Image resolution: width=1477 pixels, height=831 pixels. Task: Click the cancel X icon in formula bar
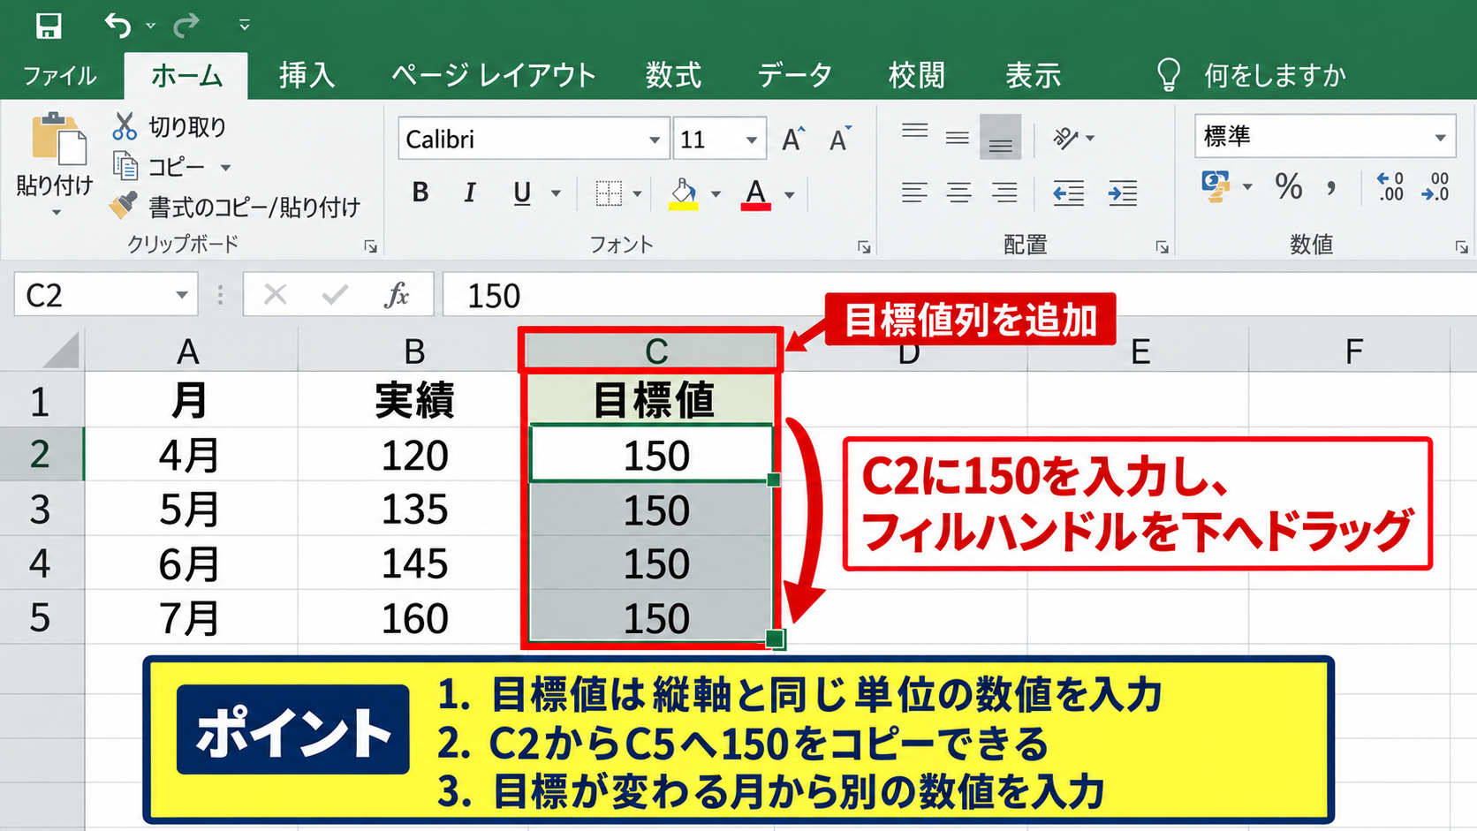[276, 295]
